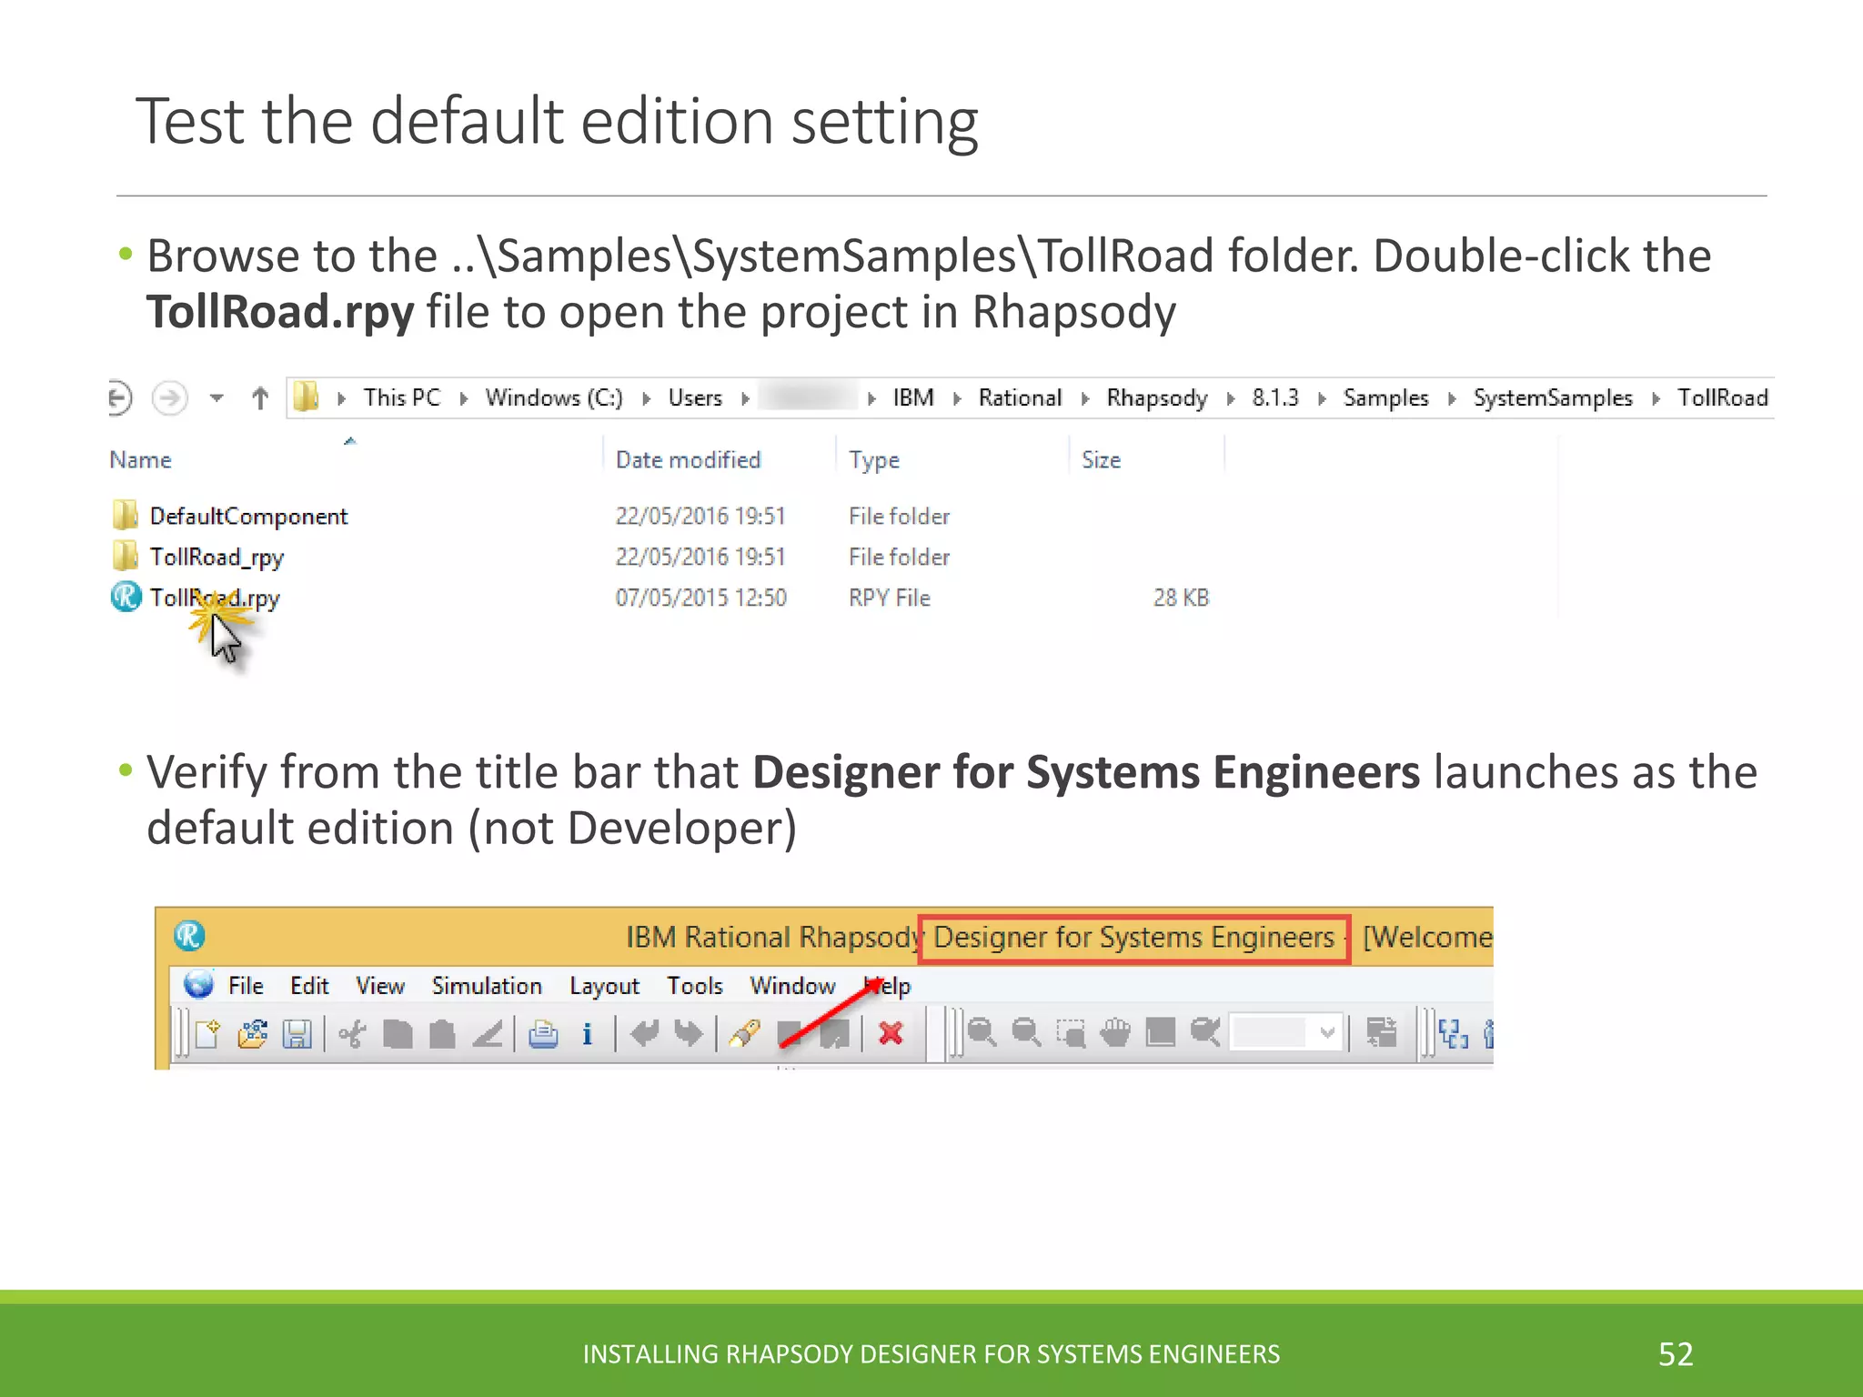Select 'Users' in the address path
The height and width of the screenshot is (1397, 1863).
click(x=695, y=397)
